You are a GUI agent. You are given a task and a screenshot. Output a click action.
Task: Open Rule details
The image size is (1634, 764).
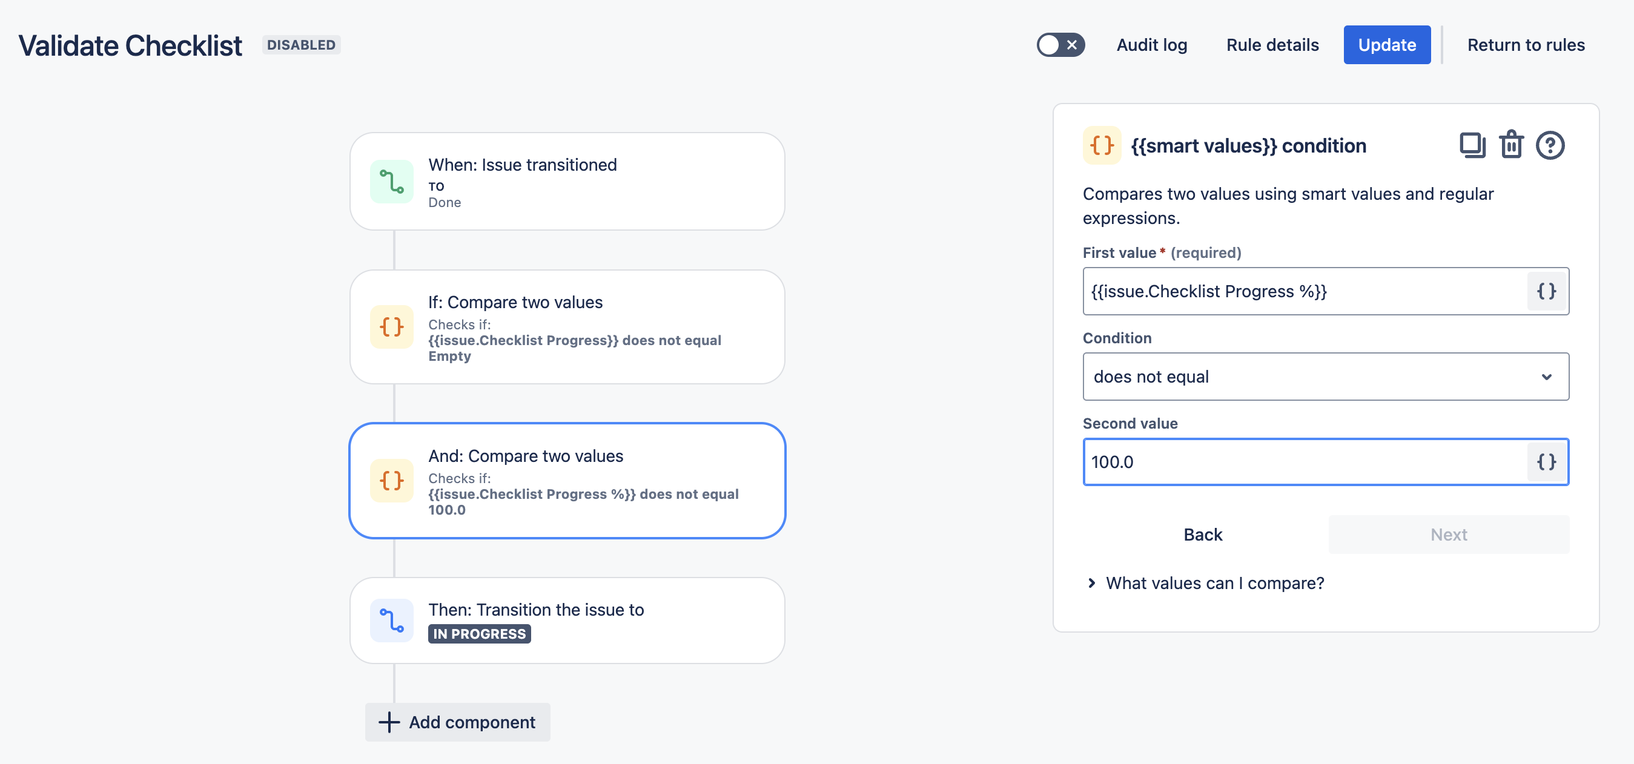(1272, 45)
